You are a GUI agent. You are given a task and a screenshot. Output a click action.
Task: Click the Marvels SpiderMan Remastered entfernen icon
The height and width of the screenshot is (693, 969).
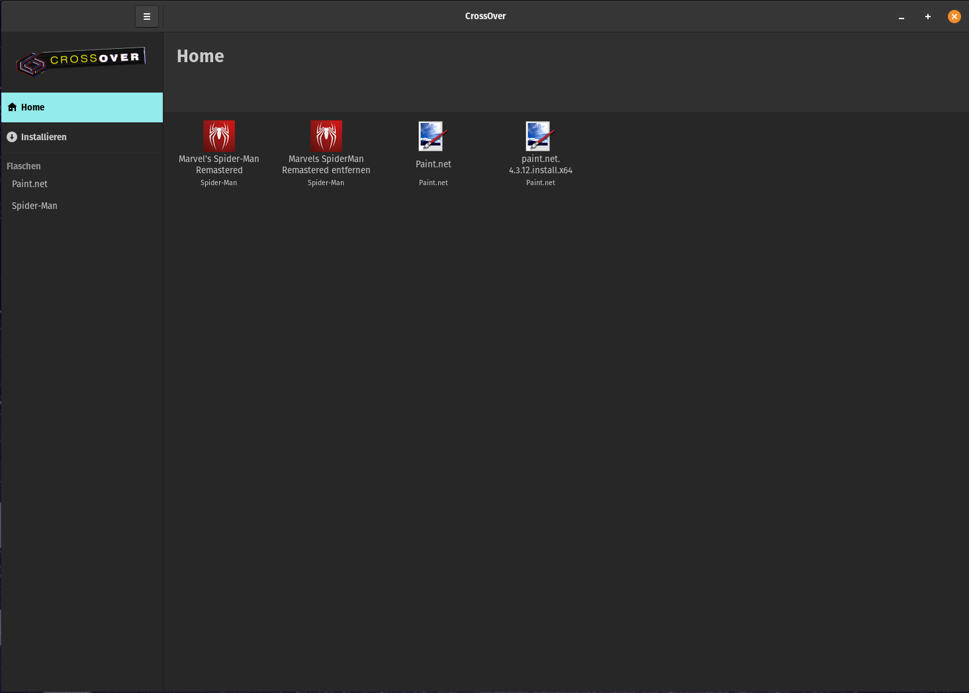326,136
